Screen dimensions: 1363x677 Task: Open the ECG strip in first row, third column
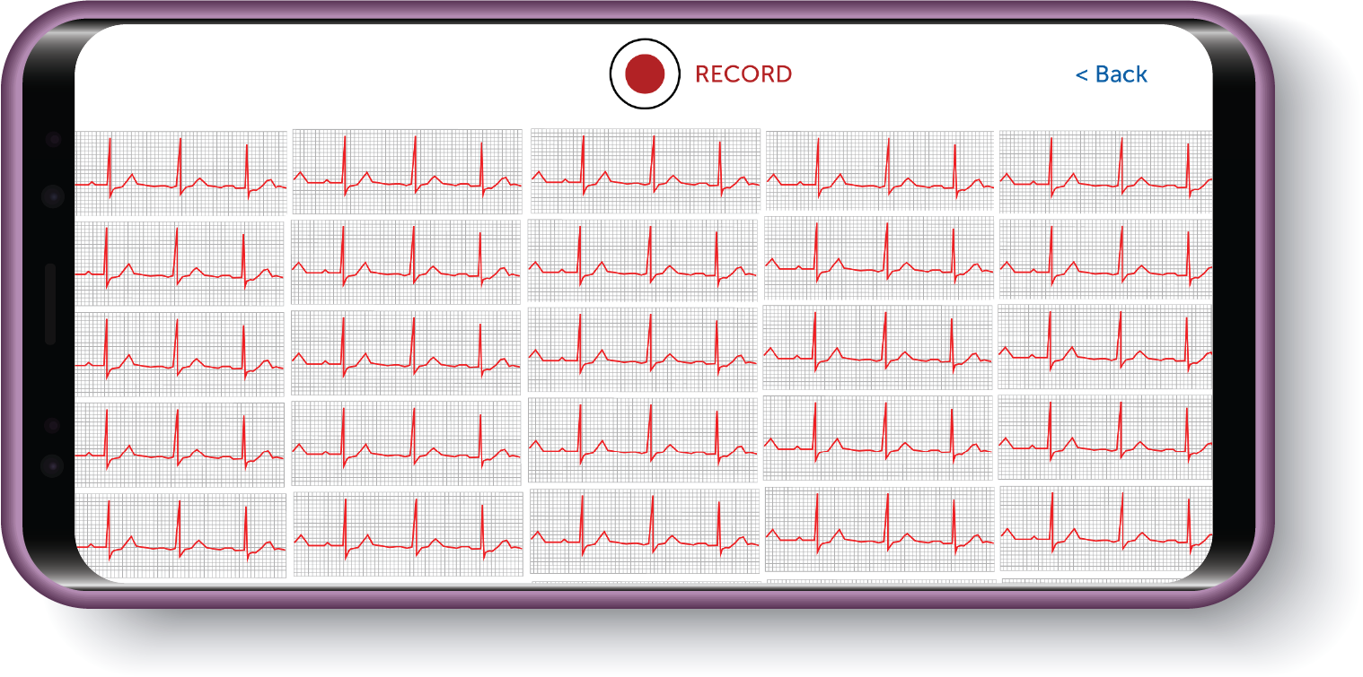click(x=645, y=170)
